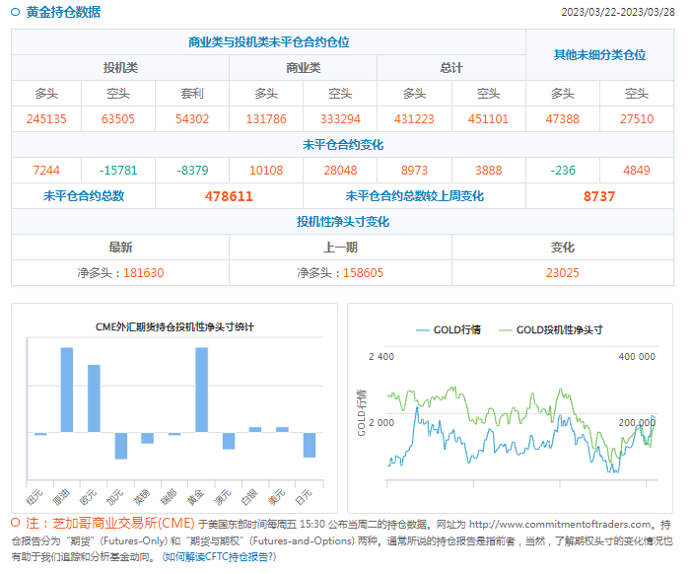Viewport: 690px width, 574px height.
Task: Select the 黄金持仓数据 section title
Action: click(x=63, y=12)
